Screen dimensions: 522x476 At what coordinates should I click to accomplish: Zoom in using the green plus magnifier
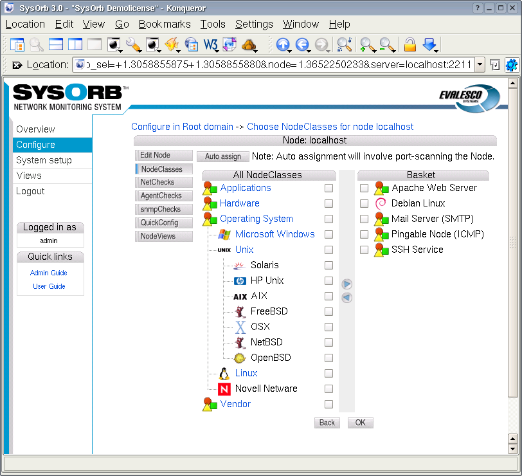pos(367,44)
